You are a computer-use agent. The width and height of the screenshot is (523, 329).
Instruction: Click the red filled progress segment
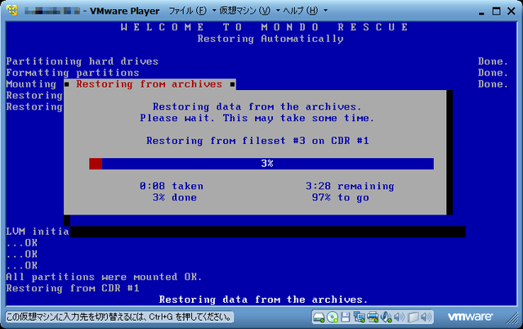tap(96, 164)
